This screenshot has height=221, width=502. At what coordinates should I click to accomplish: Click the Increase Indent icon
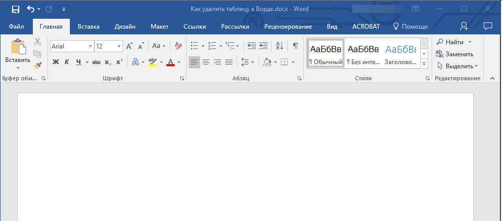pos(263,46)
